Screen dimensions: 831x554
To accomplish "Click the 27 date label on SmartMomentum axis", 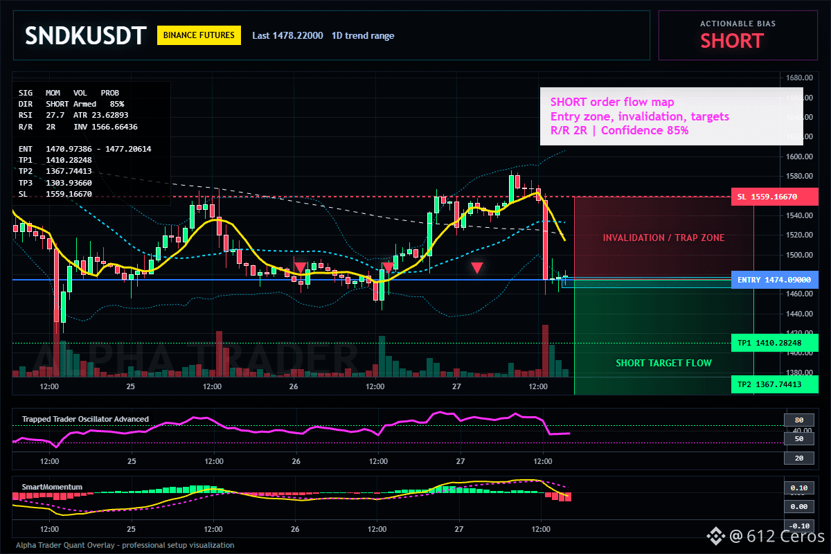I will [x=458, y=528].
